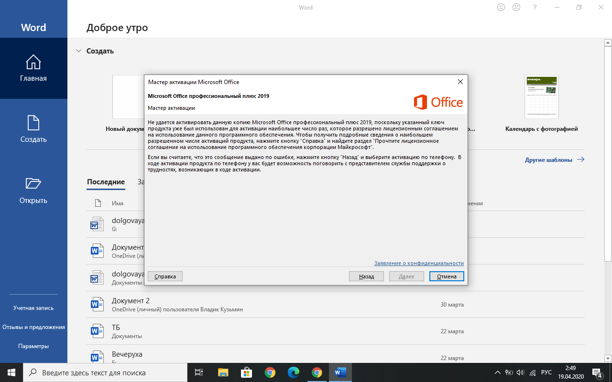Click the ТБ document file icon
Viewport: 612px width, 382px height.
(x=97, y=330)
